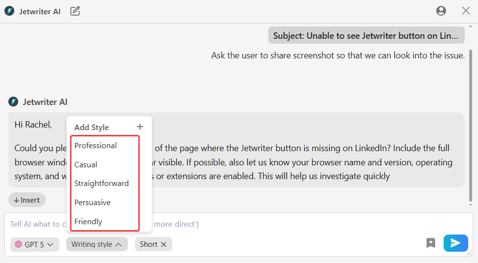
Task: Click the Subject: Unable to see Jetwriter message
Action: [366, 36]
